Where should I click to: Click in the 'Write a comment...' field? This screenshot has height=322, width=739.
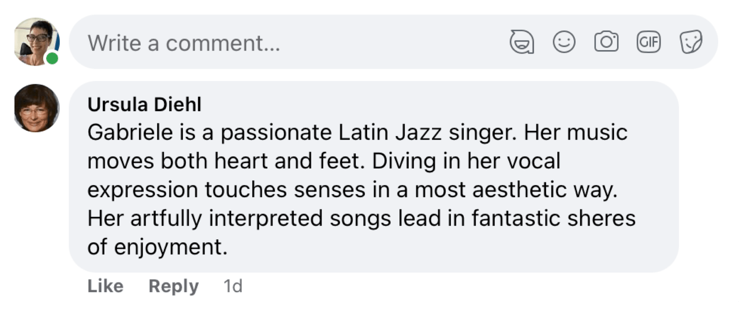(275, 42)
